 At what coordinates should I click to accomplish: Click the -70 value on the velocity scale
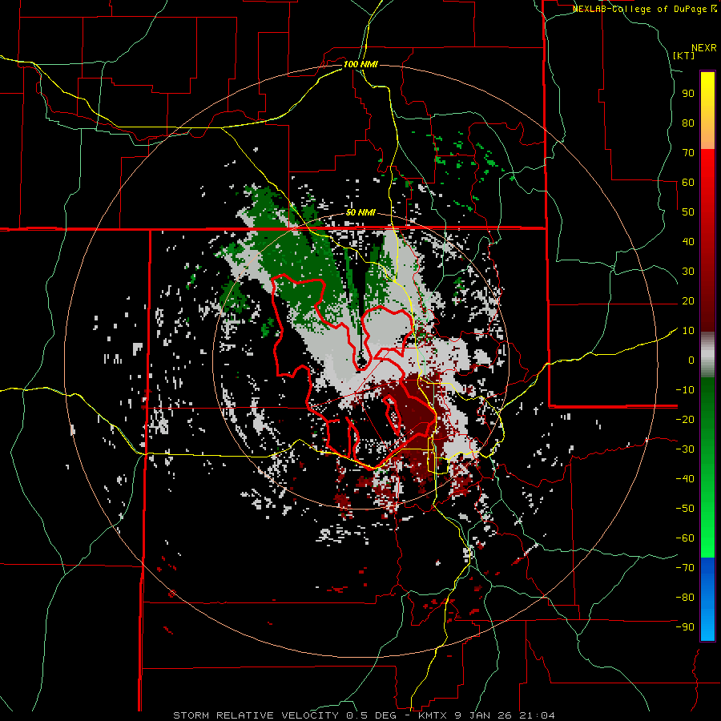(x=685, y=568)
